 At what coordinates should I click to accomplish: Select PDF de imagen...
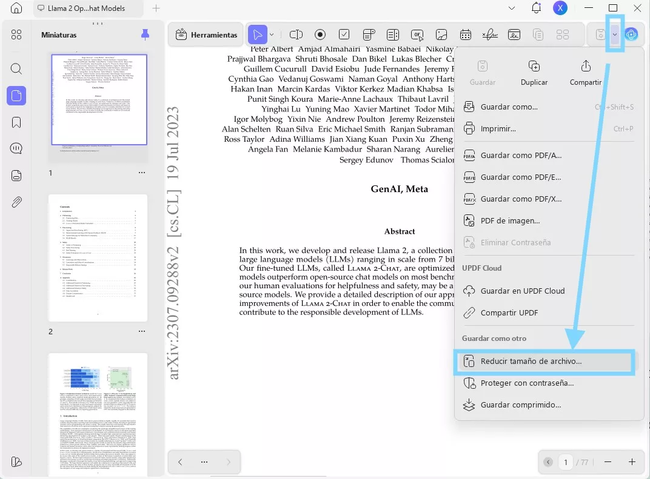548,220
